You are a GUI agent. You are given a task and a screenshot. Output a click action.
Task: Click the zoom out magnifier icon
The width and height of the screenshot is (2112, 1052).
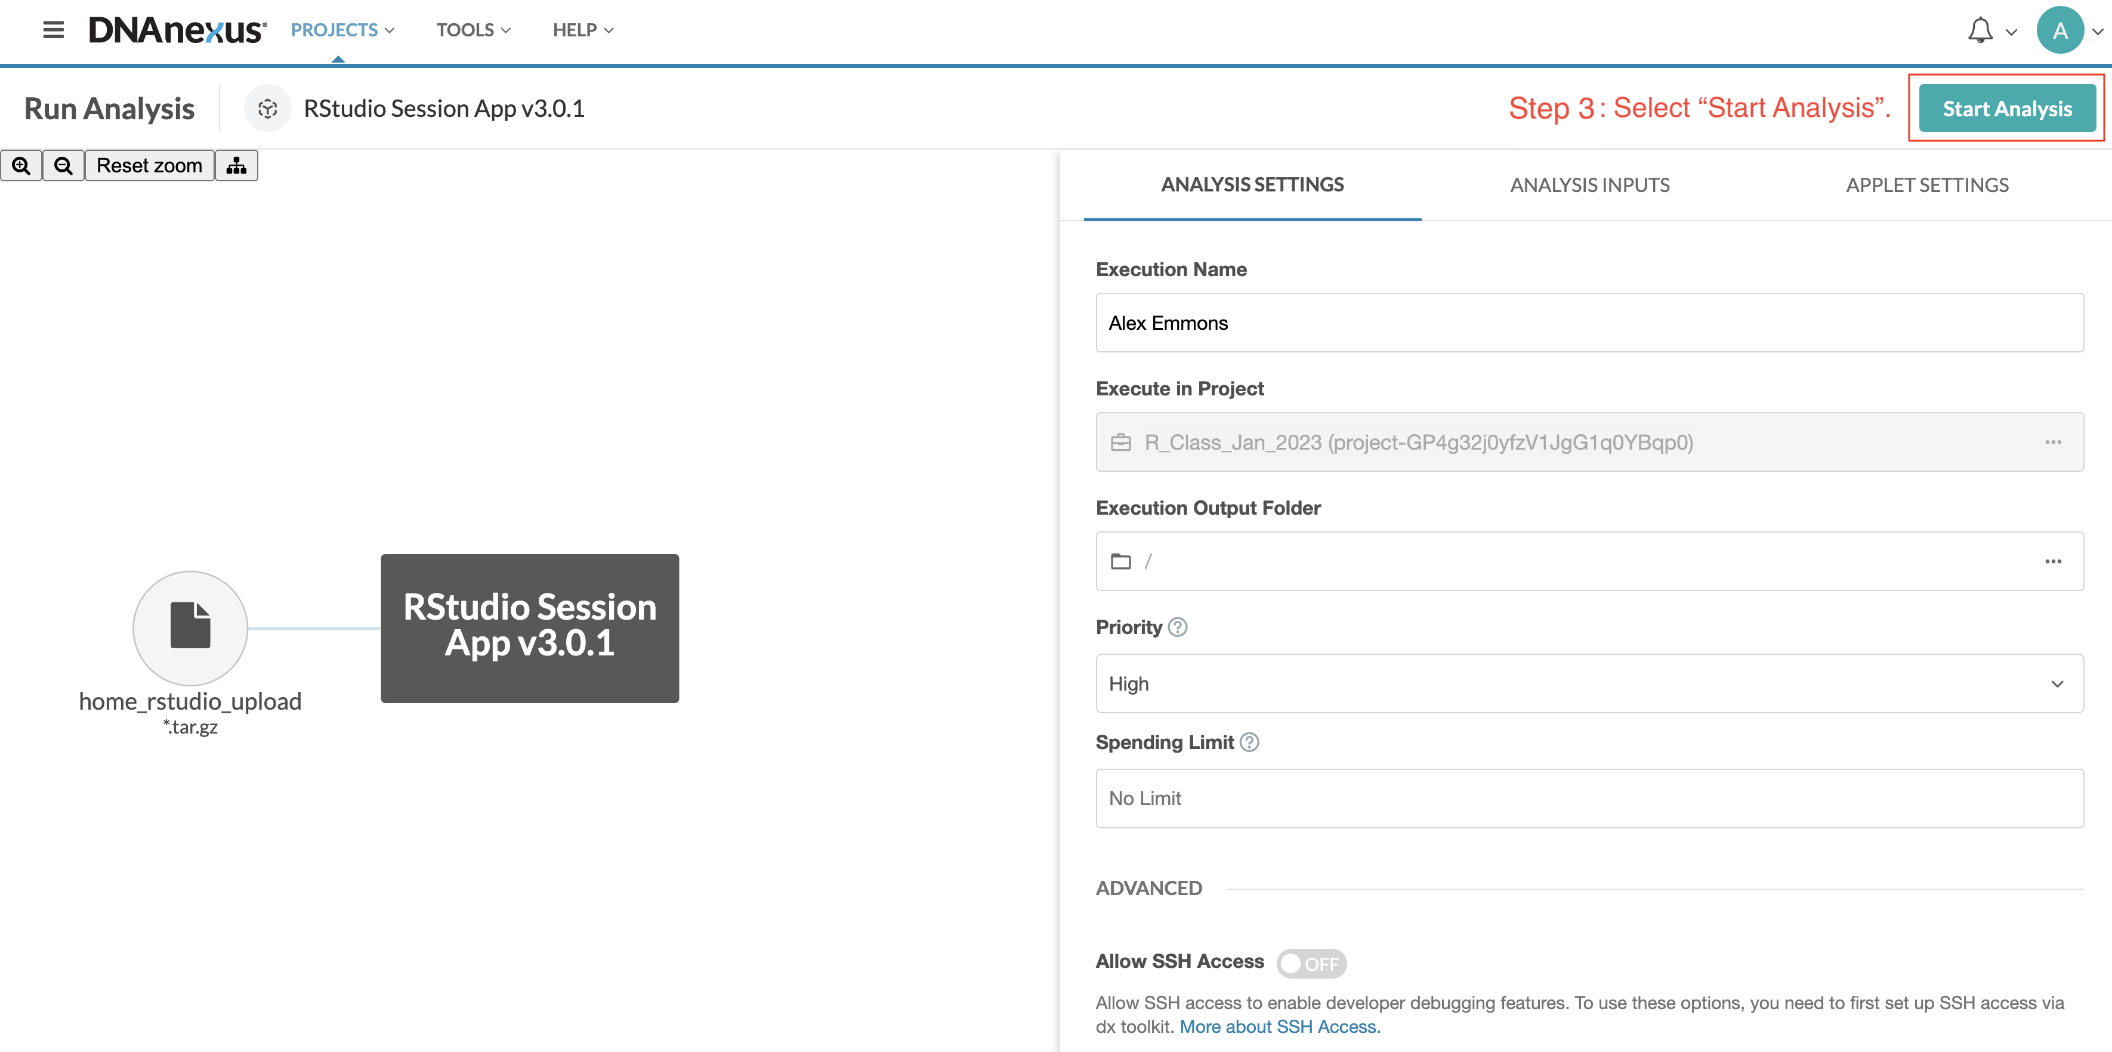[63, 166]
